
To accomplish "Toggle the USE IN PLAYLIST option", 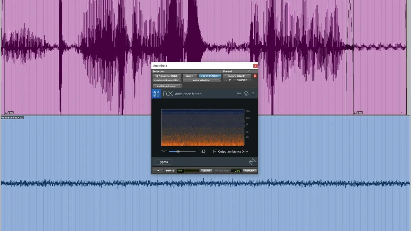I will (x=209, y=76).
